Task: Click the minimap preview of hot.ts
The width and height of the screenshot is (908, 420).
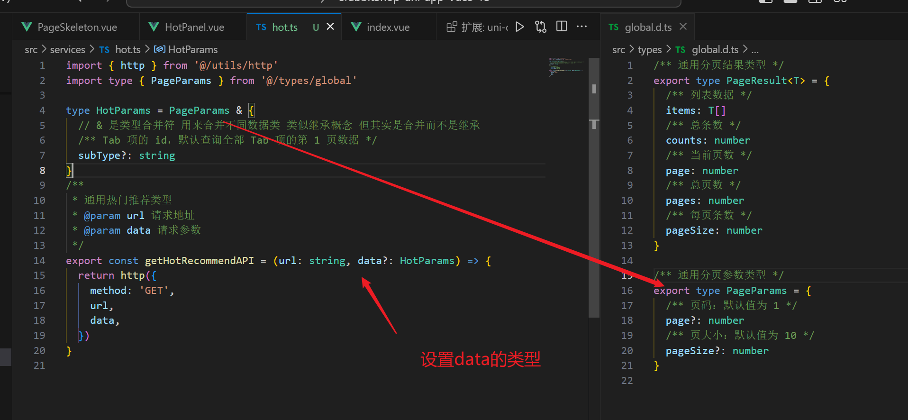Action: pos(566,66)
